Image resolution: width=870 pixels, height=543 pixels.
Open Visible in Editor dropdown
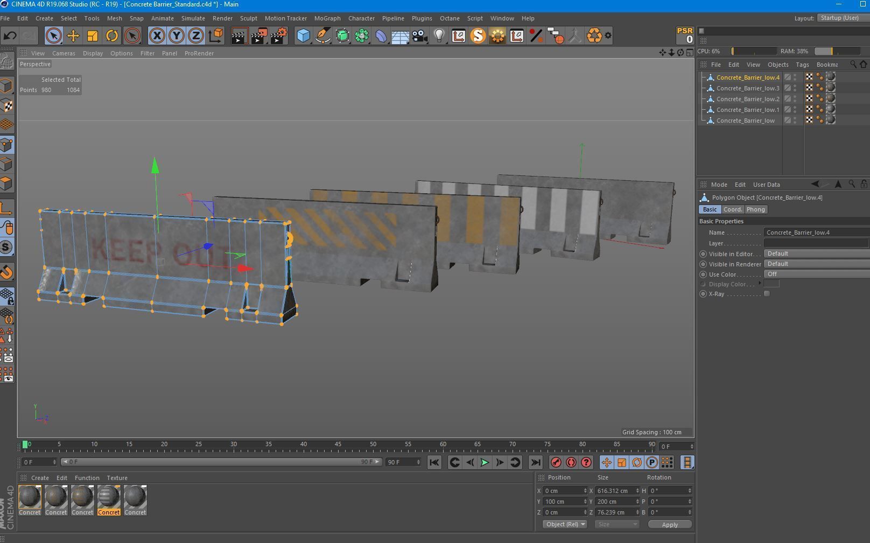click(x=817, y=253)
